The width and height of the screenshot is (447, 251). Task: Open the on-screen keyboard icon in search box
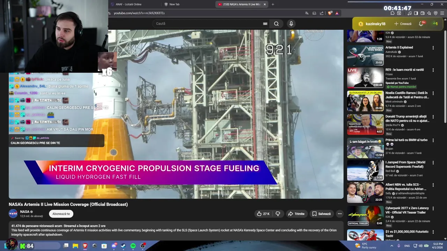tap(265, 24)
